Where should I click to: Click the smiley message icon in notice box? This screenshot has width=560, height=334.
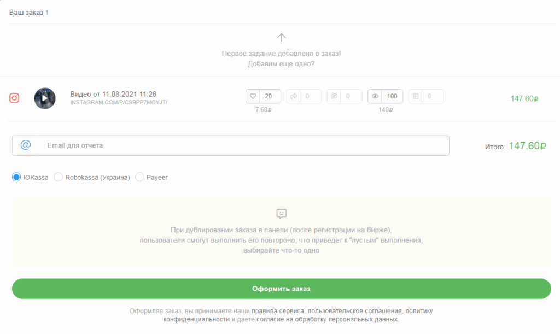pyautogui.click(x=281, y=213)
